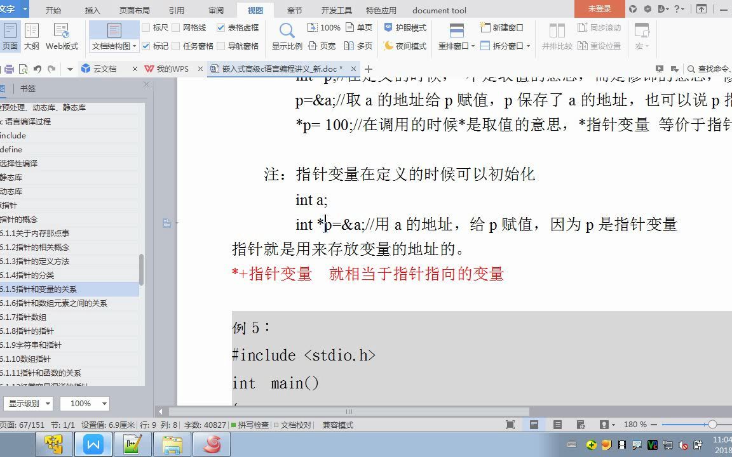Screen dimensions: 732x457
Task: Open WPS Writer from the taskbar
Action: 93,444
